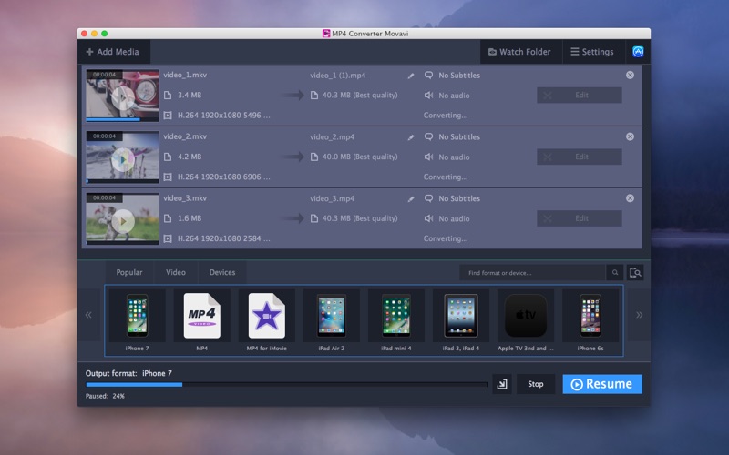Viewport: 729px width, 455px height.
Task: Select the iPad 3, iPad 4 preset
Action: (x=461, y=321)
